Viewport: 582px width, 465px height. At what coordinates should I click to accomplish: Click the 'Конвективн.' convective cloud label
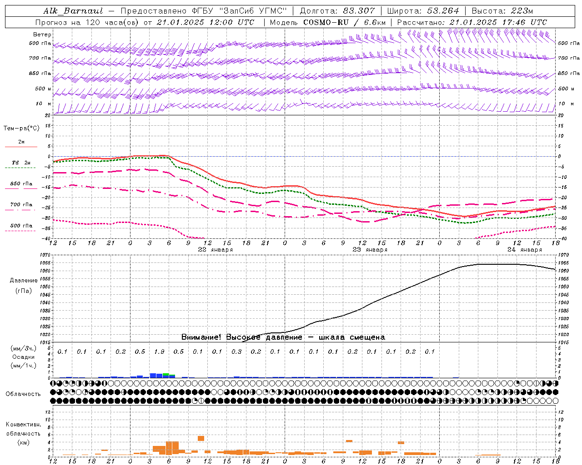coord(23,425)
